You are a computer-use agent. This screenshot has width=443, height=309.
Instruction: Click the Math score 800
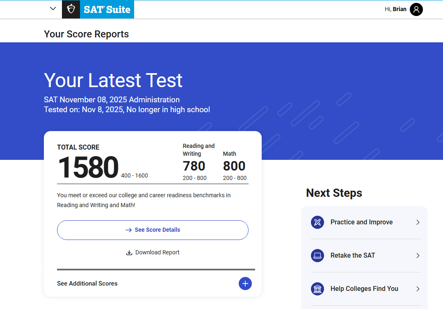coord(234,166)
